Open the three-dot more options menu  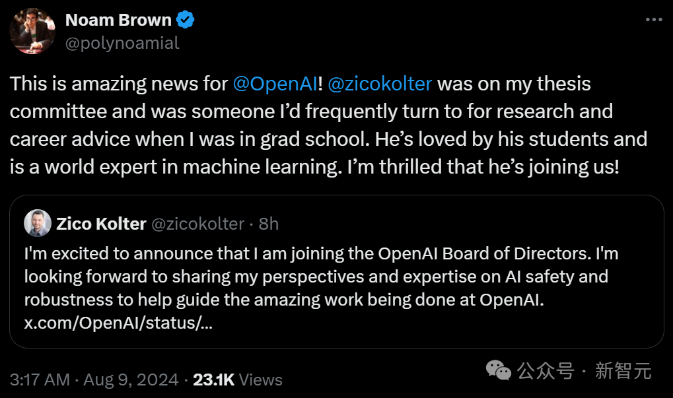(654, 20)
